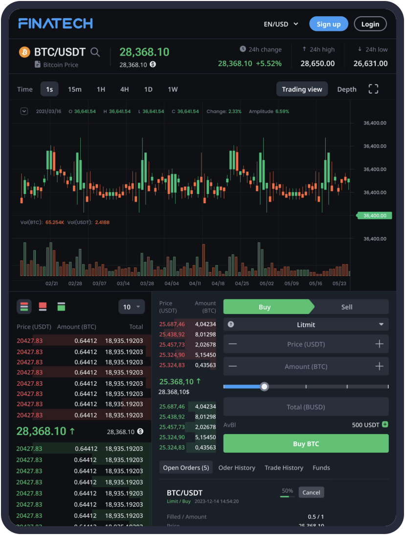Viewport: 405px width, 535px height.
Task: Increase the Price (USDT) with plus
Action: pyautogui.click(x=380, y=344)
